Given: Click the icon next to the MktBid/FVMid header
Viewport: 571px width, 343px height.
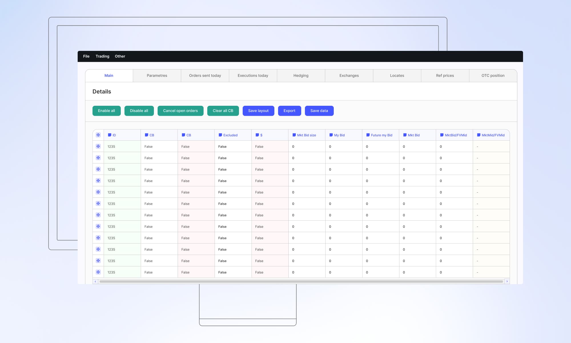Looking at the screenshot, I should (442, 135).
